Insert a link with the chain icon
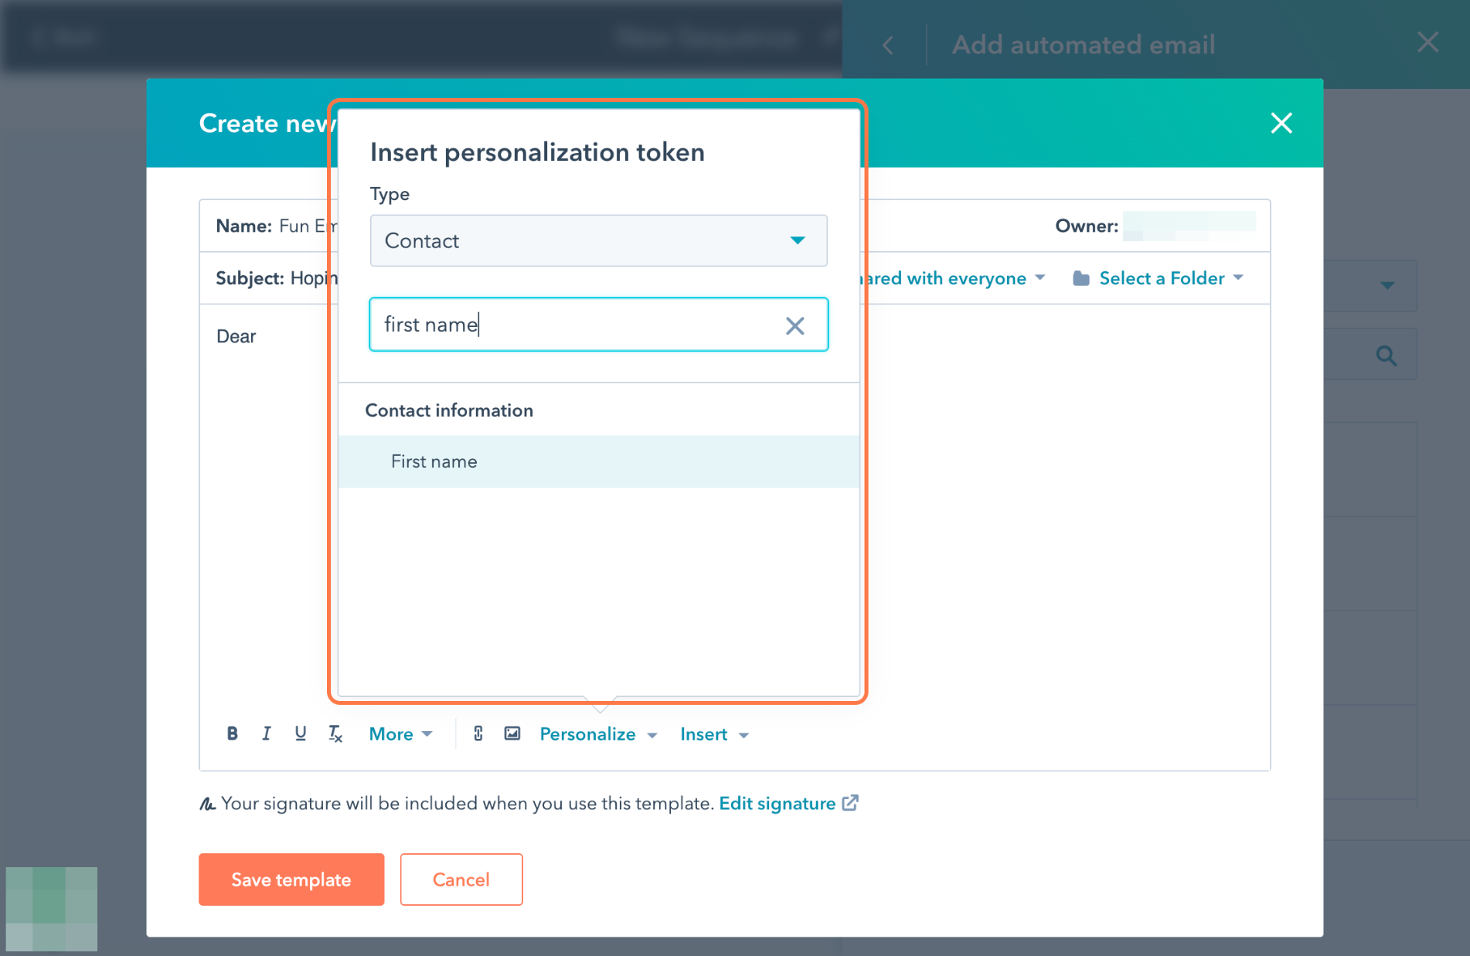Screen dimensions: 1470x956 [478, 733]
